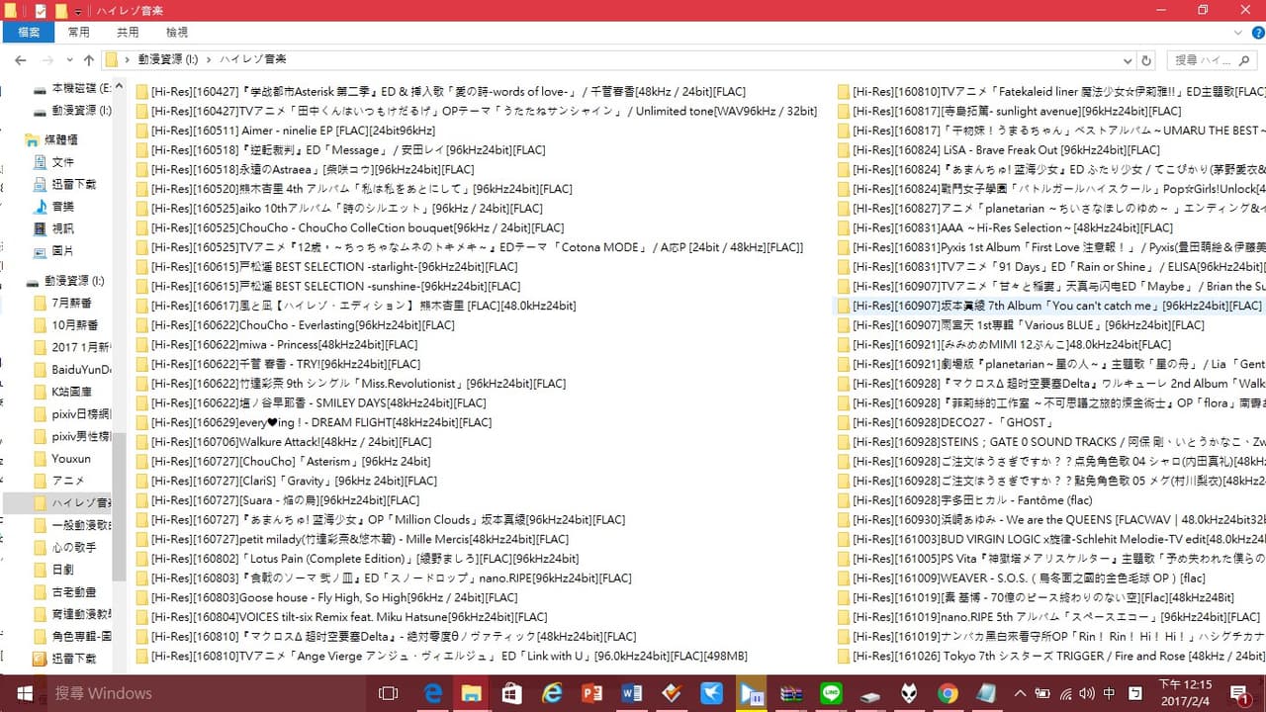Select 本機磁碟 (E:) in navigation pane

click(71, 90)
